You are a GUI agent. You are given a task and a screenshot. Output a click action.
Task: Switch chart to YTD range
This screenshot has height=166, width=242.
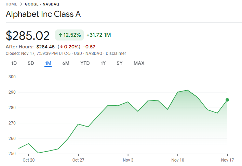click(x=85, y=63)
